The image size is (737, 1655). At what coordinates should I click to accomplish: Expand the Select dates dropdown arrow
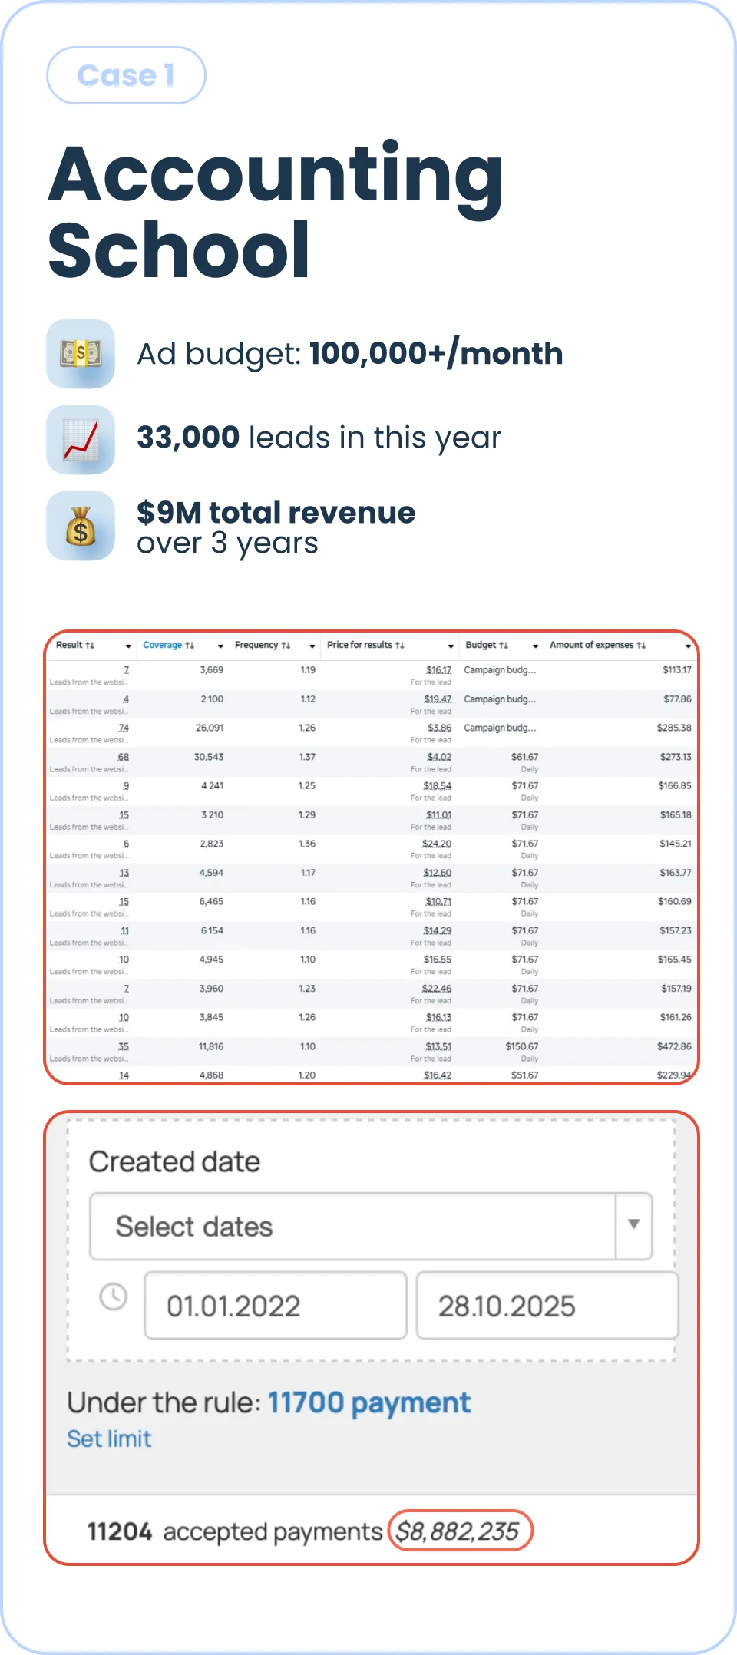tap(634, 1224)
